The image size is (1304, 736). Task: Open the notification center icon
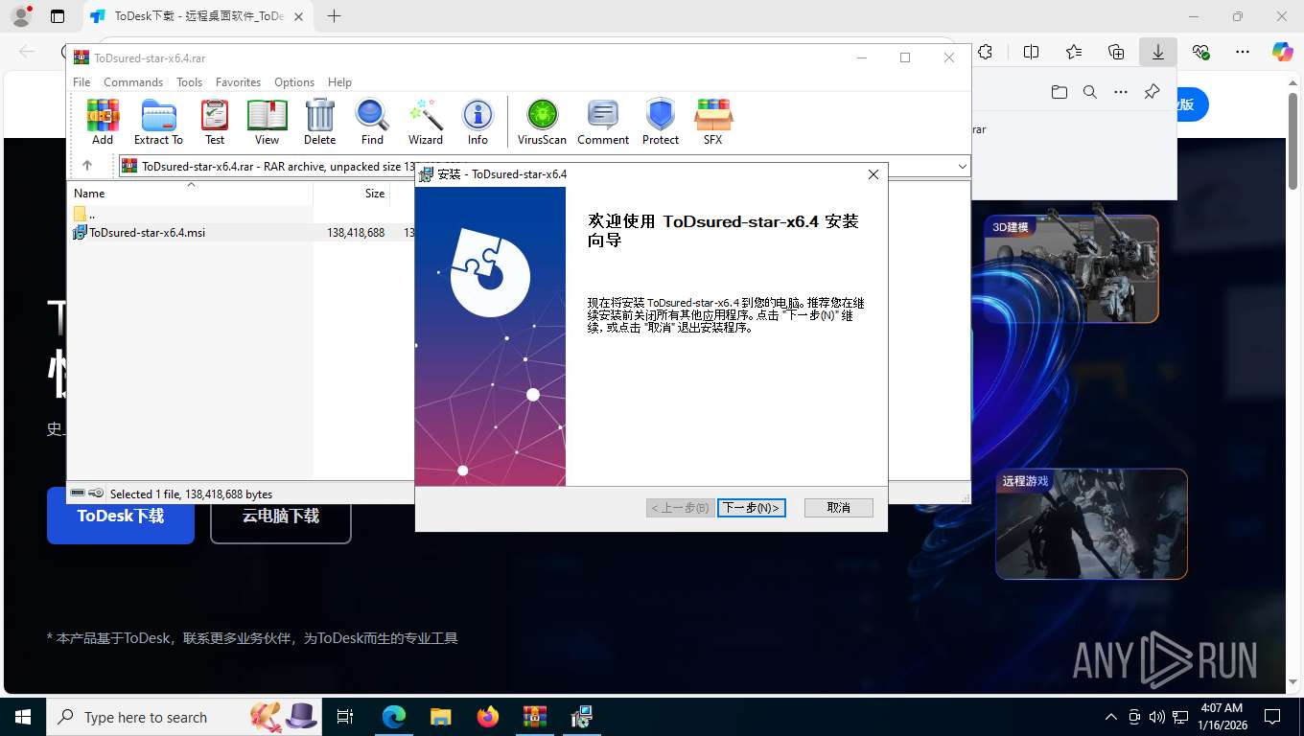(1272, 717)
